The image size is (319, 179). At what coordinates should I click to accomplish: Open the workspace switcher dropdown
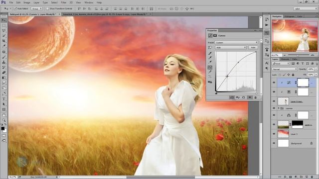click(305, 9)
